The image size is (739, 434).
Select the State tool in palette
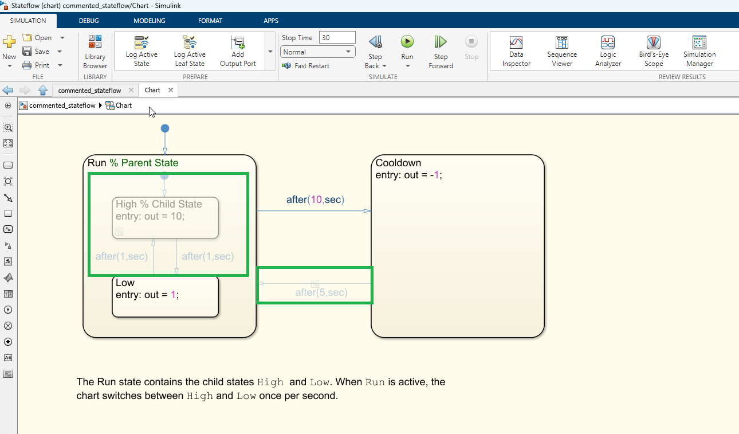coord(8,165)
